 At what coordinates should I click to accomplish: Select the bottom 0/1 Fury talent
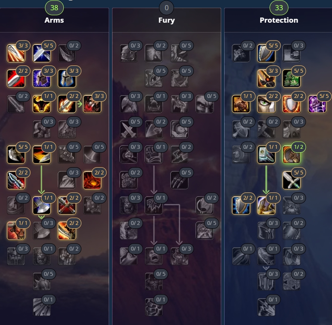point(154,307)
